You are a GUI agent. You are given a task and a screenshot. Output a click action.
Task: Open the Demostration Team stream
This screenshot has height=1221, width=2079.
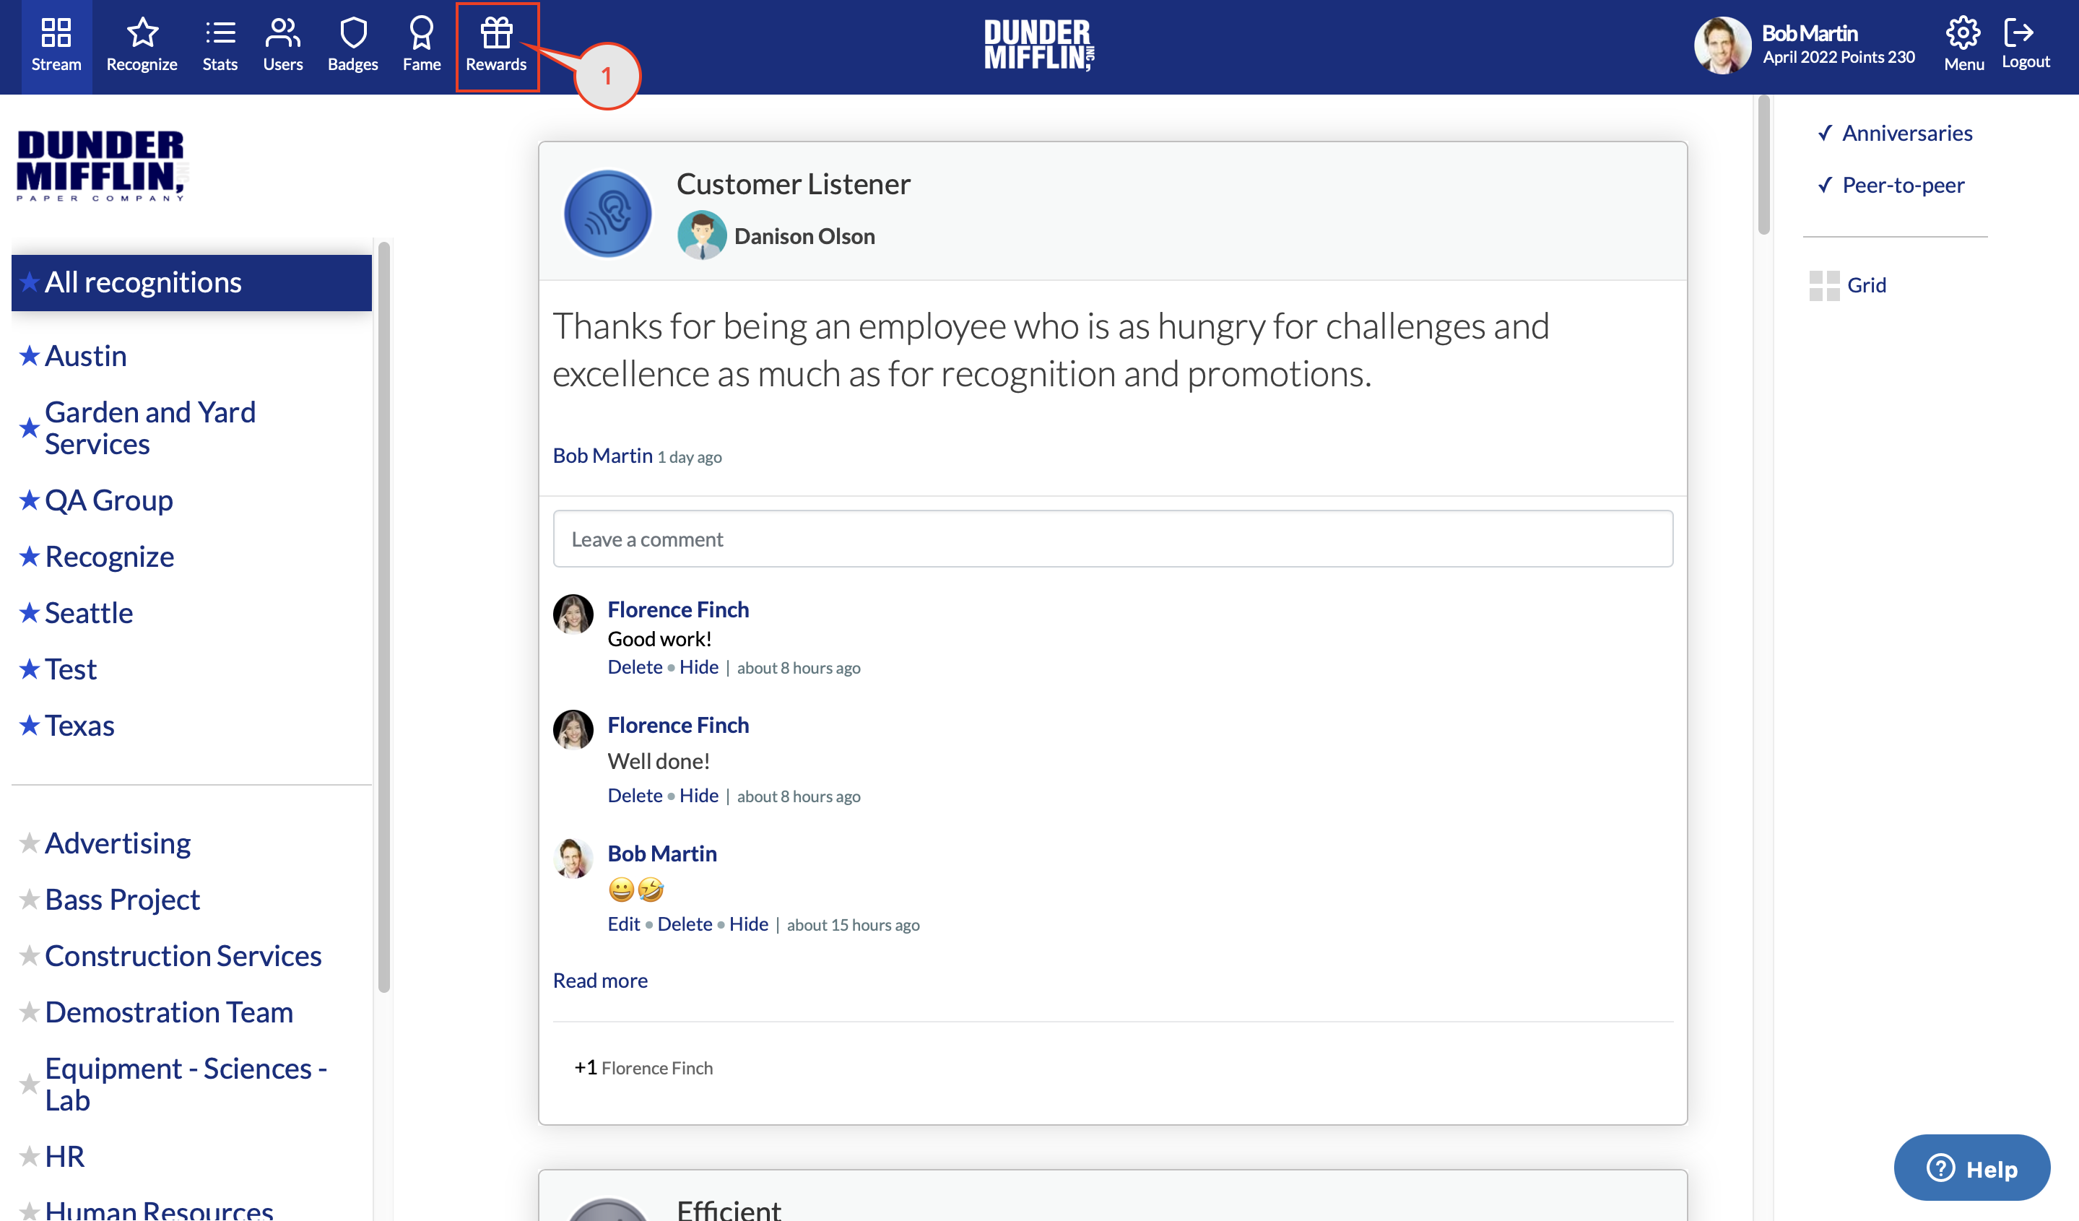pos(169,1012)
